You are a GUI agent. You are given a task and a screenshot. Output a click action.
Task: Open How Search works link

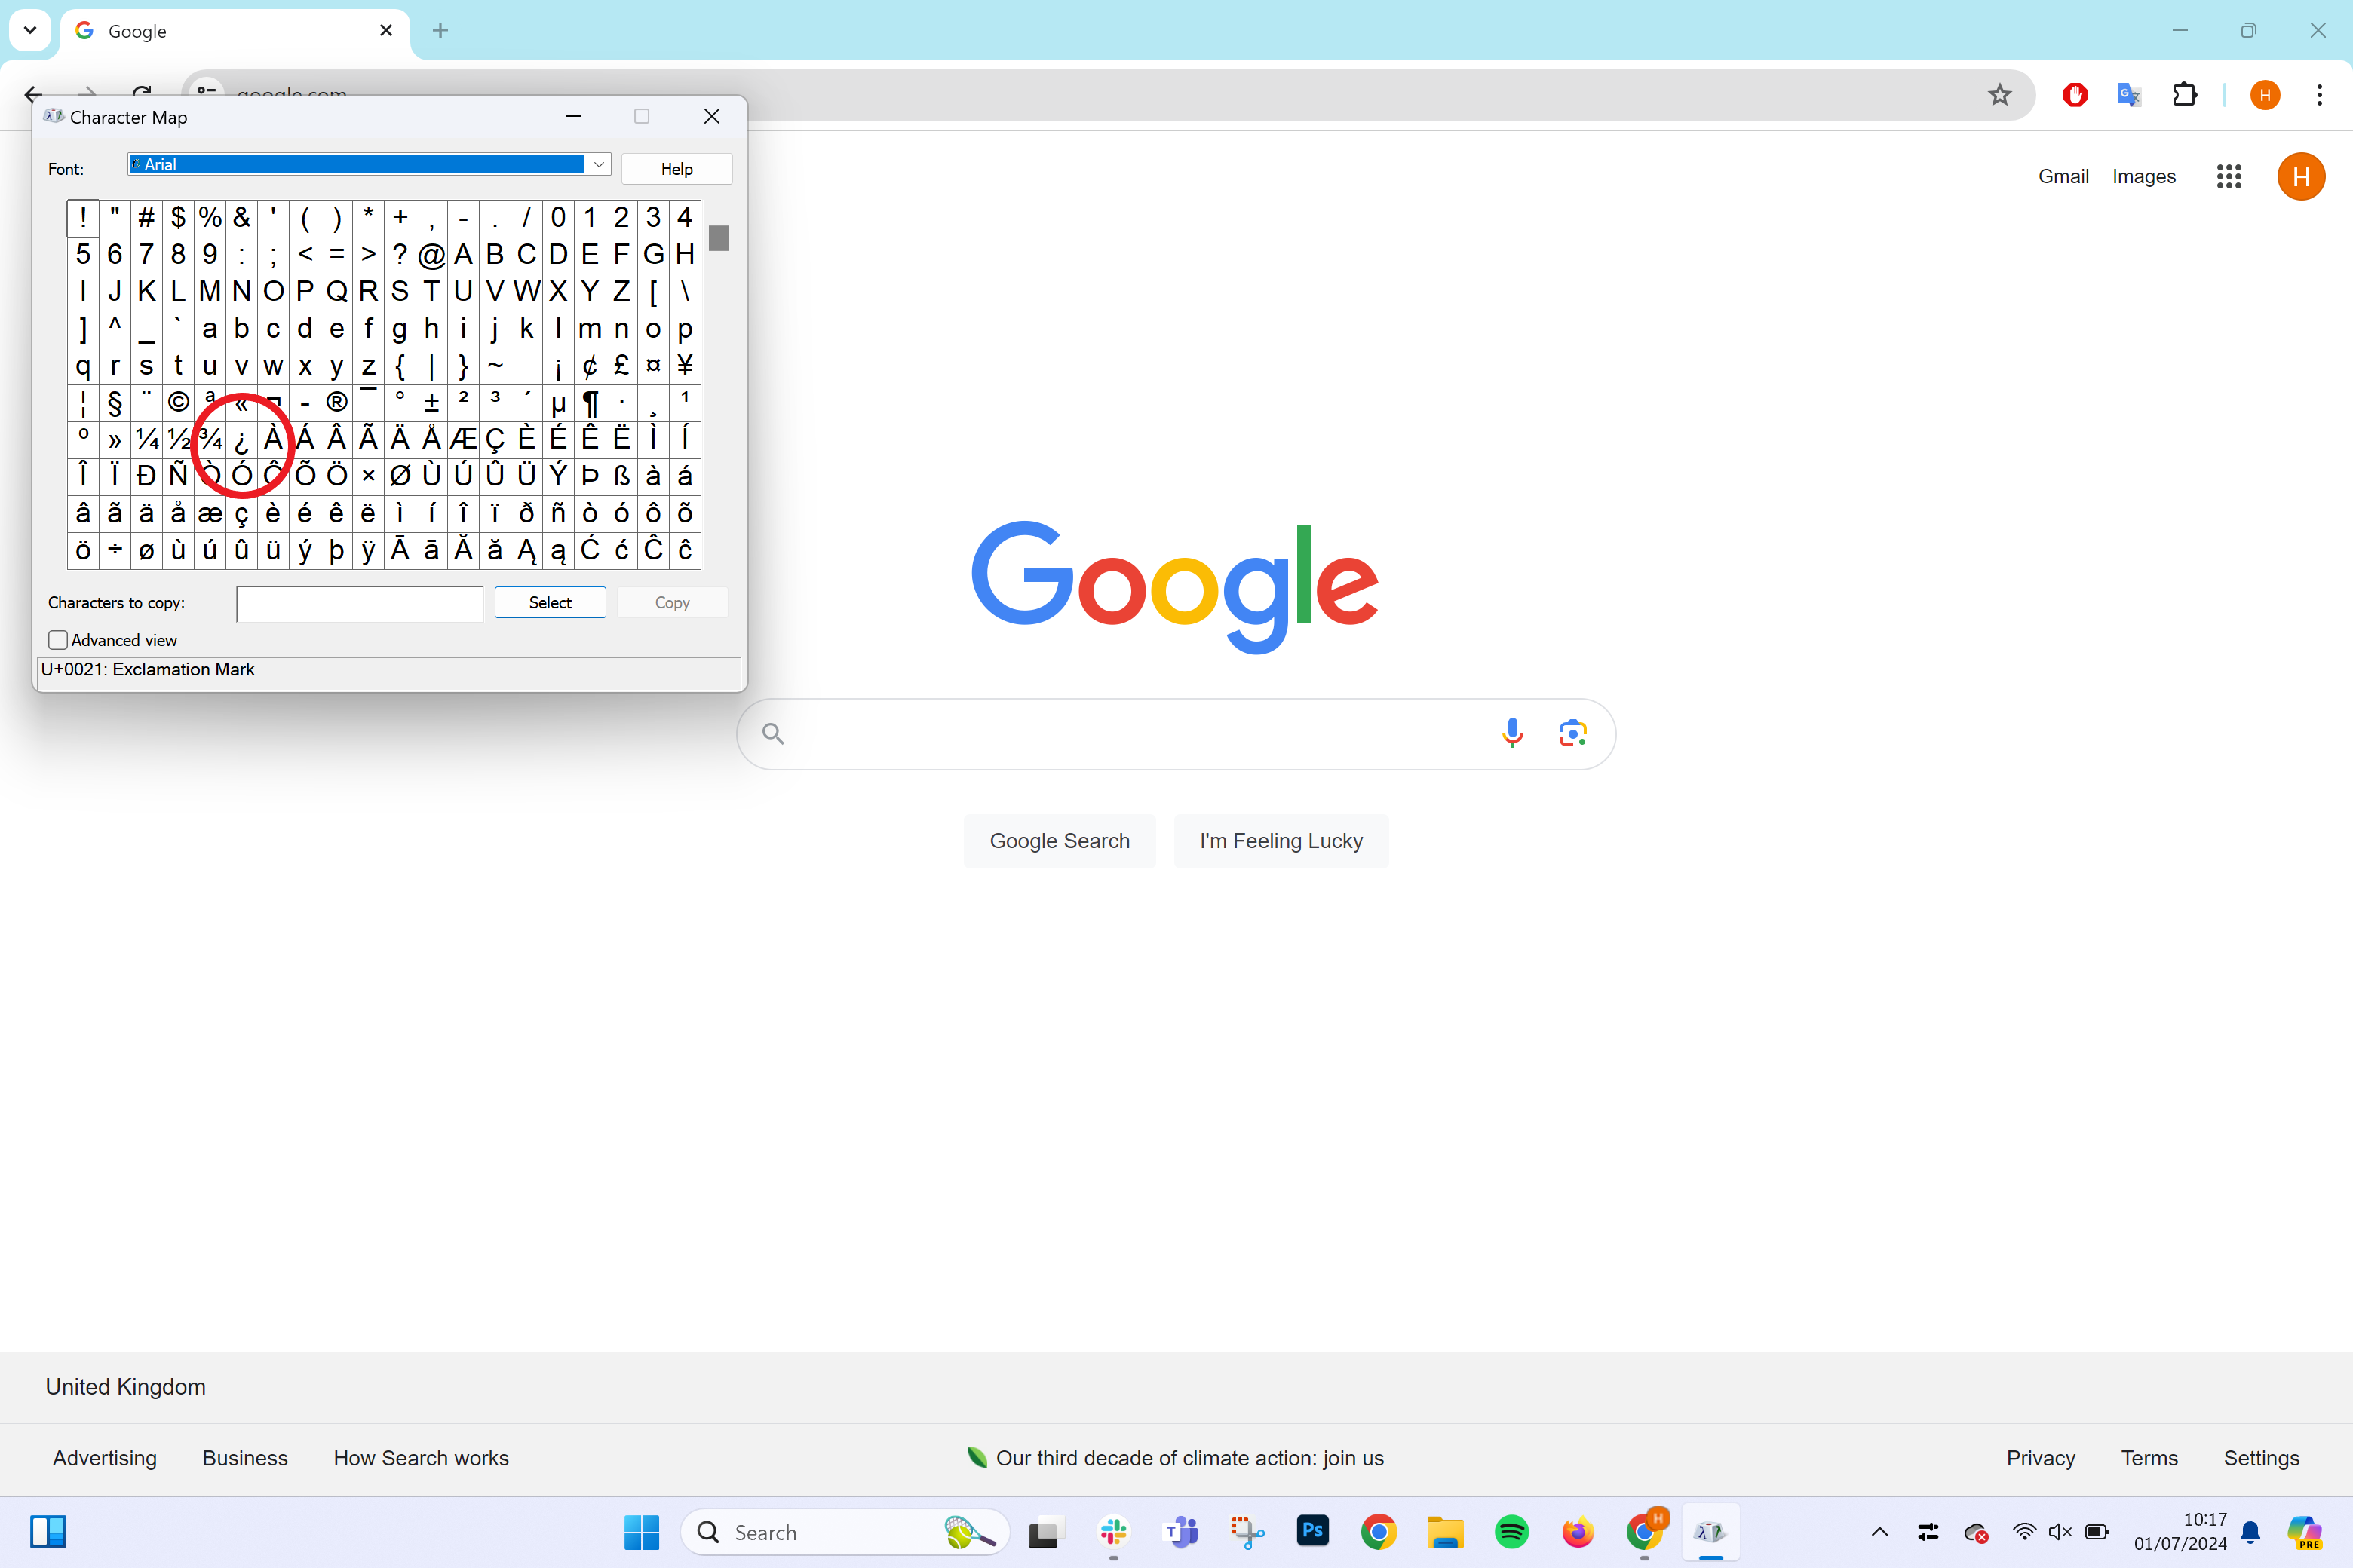pyautogui.click(x=421, y=1458)
